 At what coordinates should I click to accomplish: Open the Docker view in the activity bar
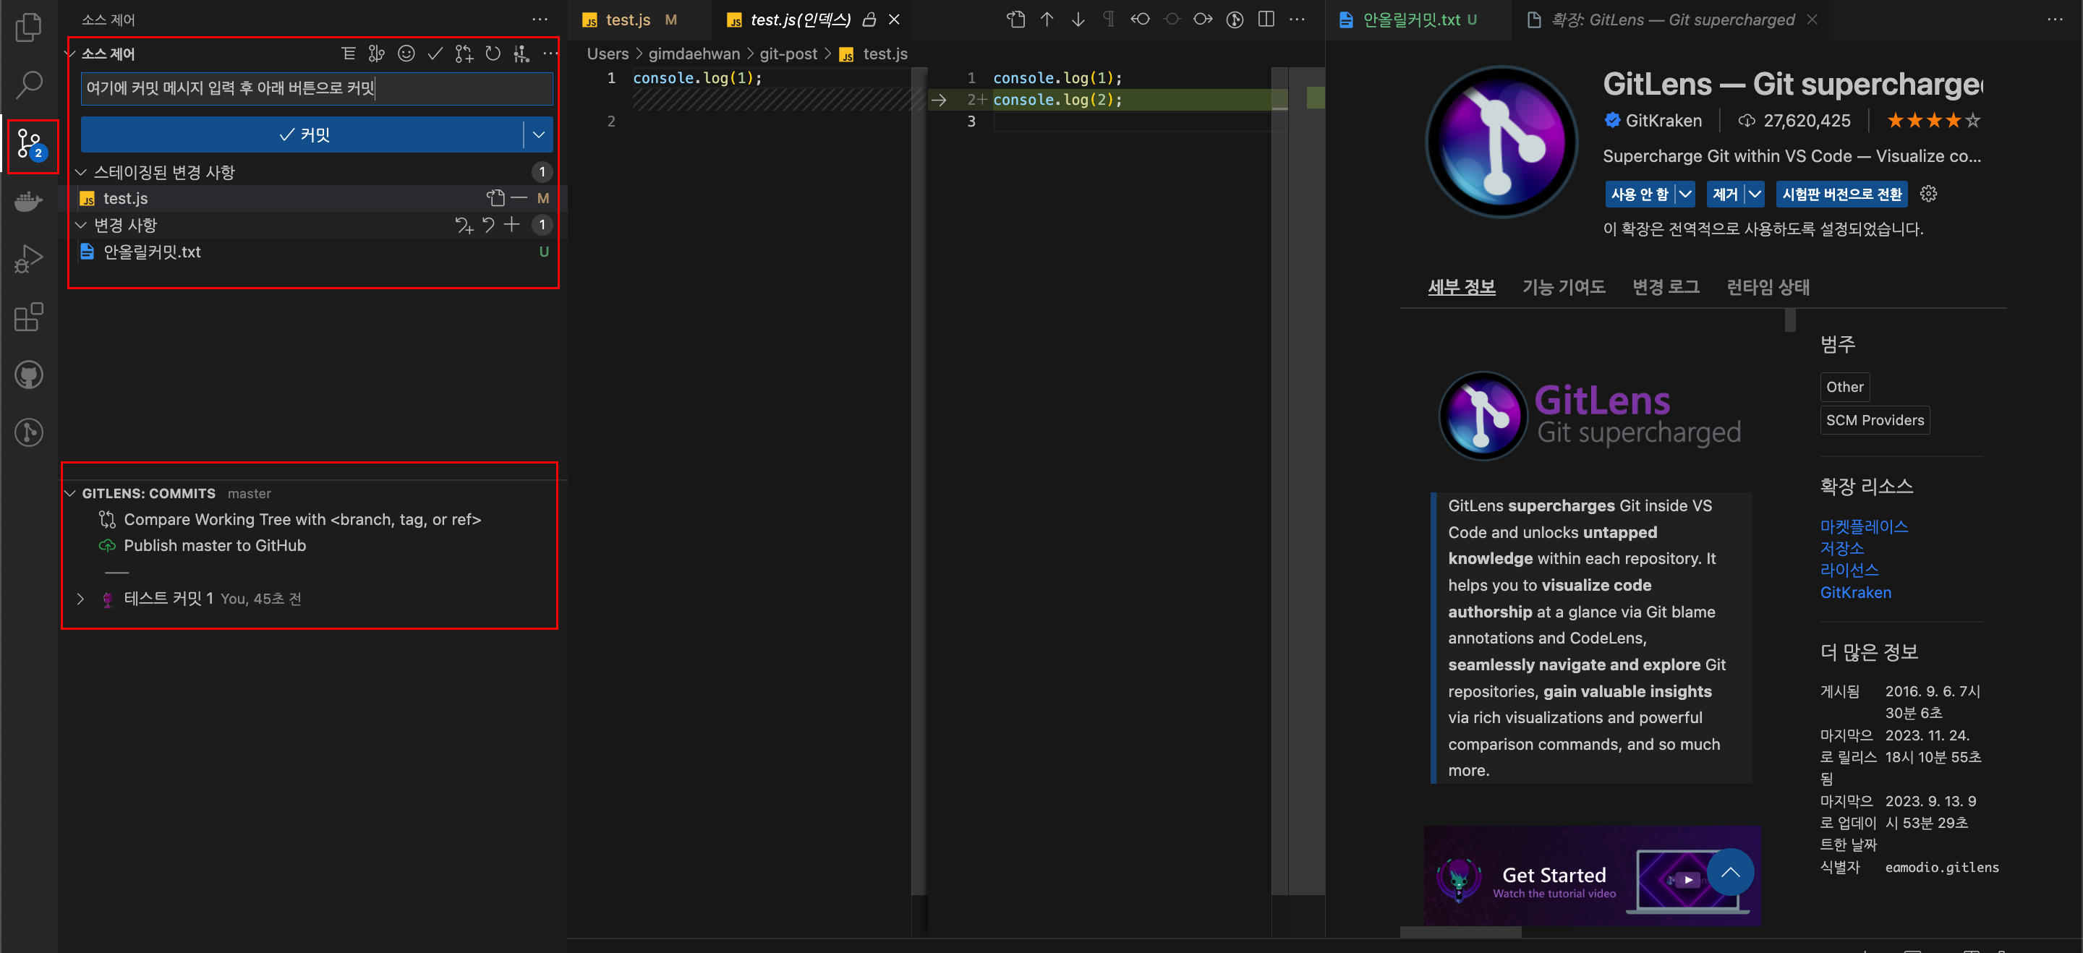coord(28,200)
